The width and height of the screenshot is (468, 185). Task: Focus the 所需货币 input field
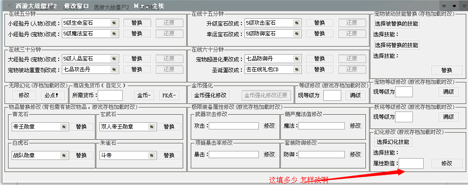110,95
